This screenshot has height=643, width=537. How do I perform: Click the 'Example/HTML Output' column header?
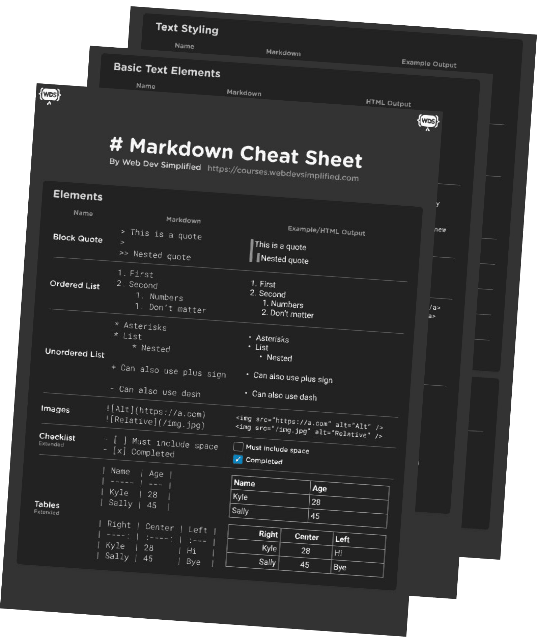pos(326,231)
